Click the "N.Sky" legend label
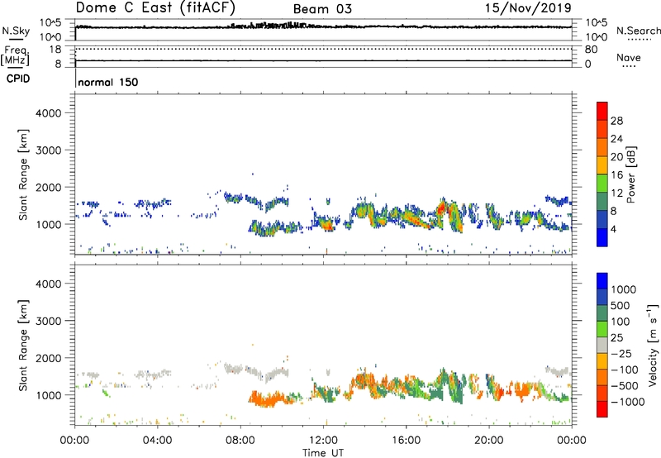Screen dimensions: 661x458 tap(16, 31)
